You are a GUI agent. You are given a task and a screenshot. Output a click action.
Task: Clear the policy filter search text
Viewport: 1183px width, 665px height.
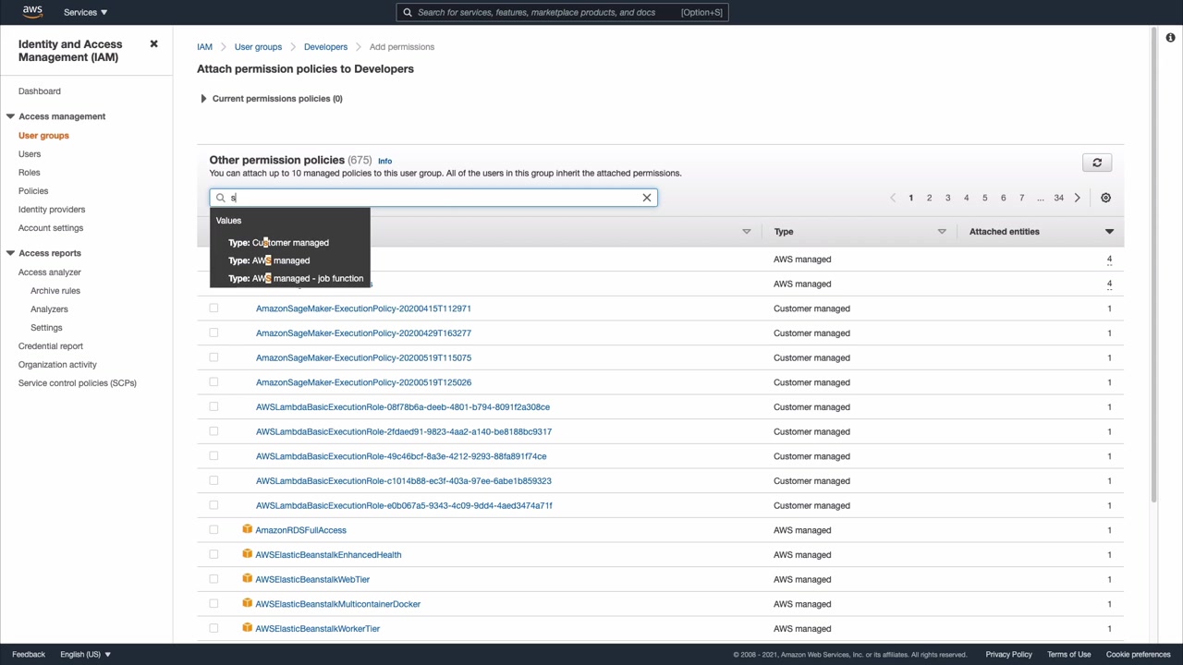[647, 198]
